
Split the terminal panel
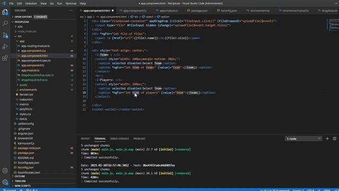click(x=334, y=138)
